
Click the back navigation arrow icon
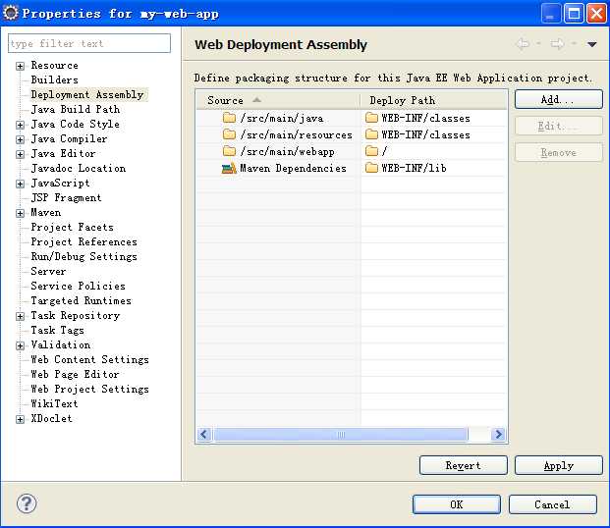coord(522,44)
